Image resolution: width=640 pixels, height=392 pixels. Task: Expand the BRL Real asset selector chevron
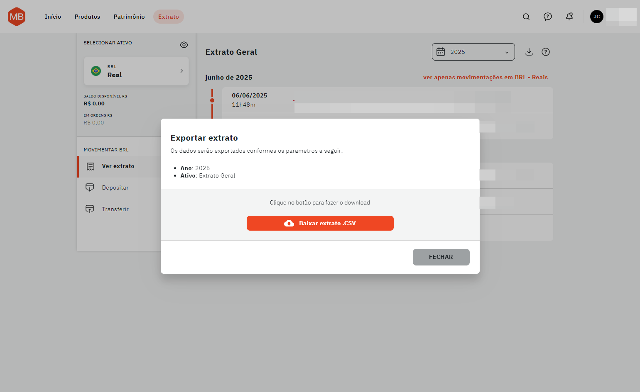pyautogui.click(x=181, y=71)
